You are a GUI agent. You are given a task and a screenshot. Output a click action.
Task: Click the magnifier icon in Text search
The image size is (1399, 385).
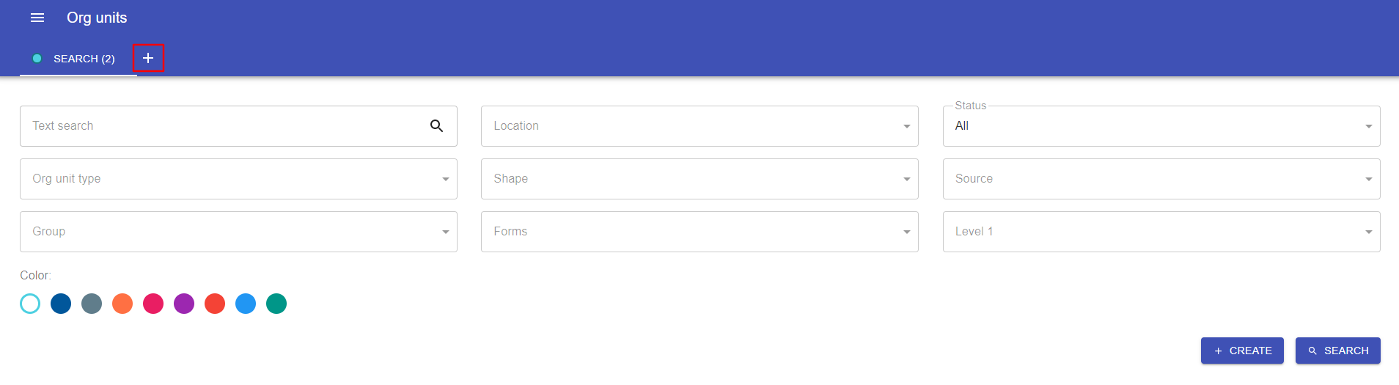coord(436,126)
